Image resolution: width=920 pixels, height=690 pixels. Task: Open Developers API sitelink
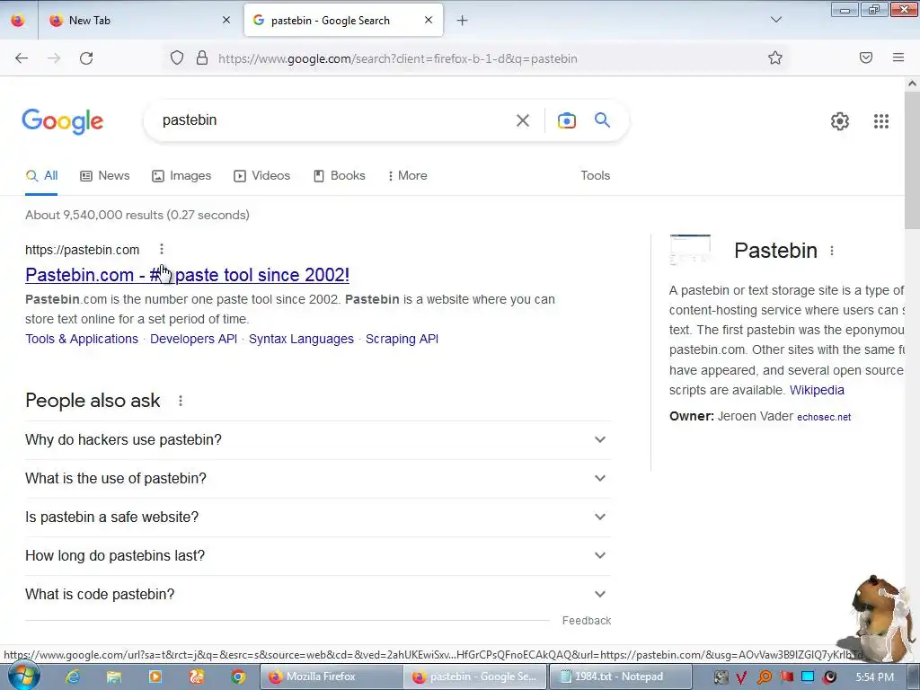194,339
